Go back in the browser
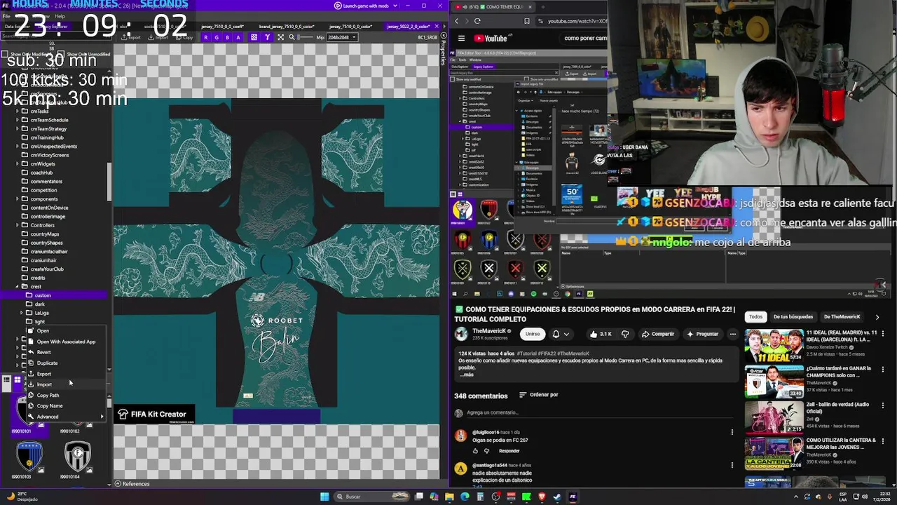Viewport: 897px width, 505px height. (x=457, y=21)
